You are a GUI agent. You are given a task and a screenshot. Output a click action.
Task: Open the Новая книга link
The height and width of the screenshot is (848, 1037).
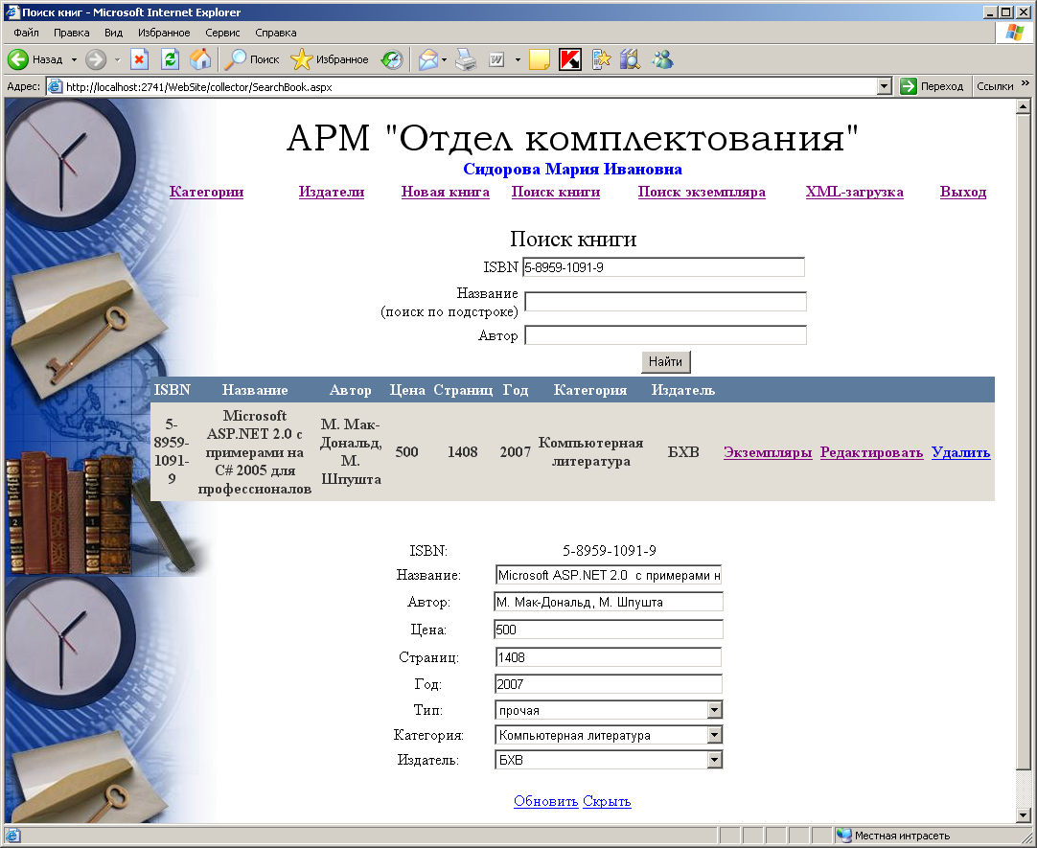click(x=445, y=192)
